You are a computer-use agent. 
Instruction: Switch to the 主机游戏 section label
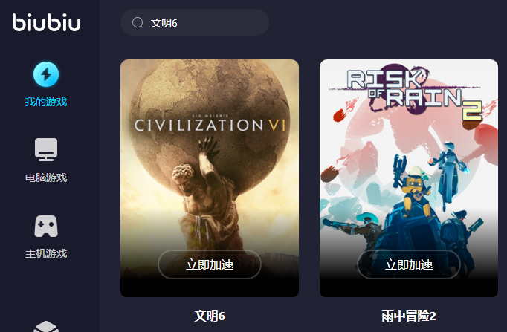click(x=46, y=253)
